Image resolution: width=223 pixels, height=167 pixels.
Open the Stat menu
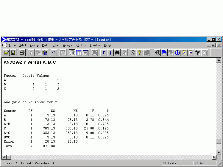click(56, 45)
